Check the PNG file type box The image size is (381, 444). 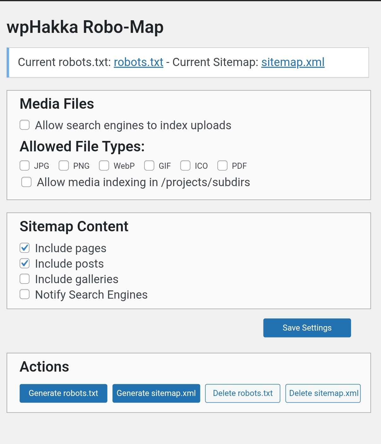click(x=64, y=165)
